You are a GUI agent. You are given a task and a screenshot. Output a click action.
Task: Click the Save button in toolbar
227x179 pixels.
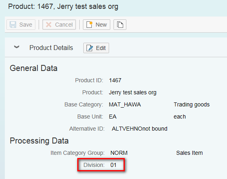tap(21, 25)
